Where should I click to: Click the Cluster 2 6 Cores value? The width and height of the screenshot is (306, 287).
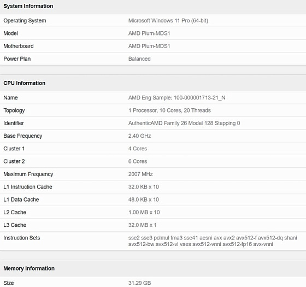coord(138,161)
